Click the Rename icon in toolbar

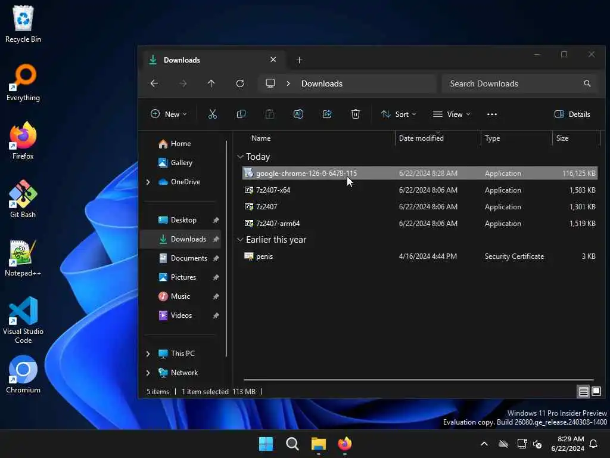tap(298, 114)
